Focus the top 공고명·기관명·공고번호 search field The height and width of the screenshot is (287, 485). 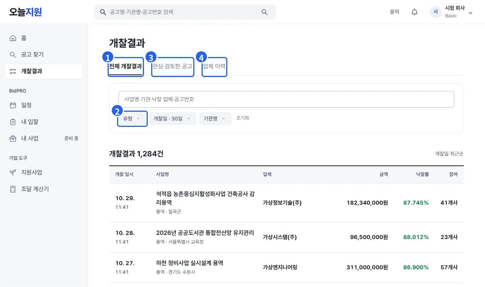185,12
